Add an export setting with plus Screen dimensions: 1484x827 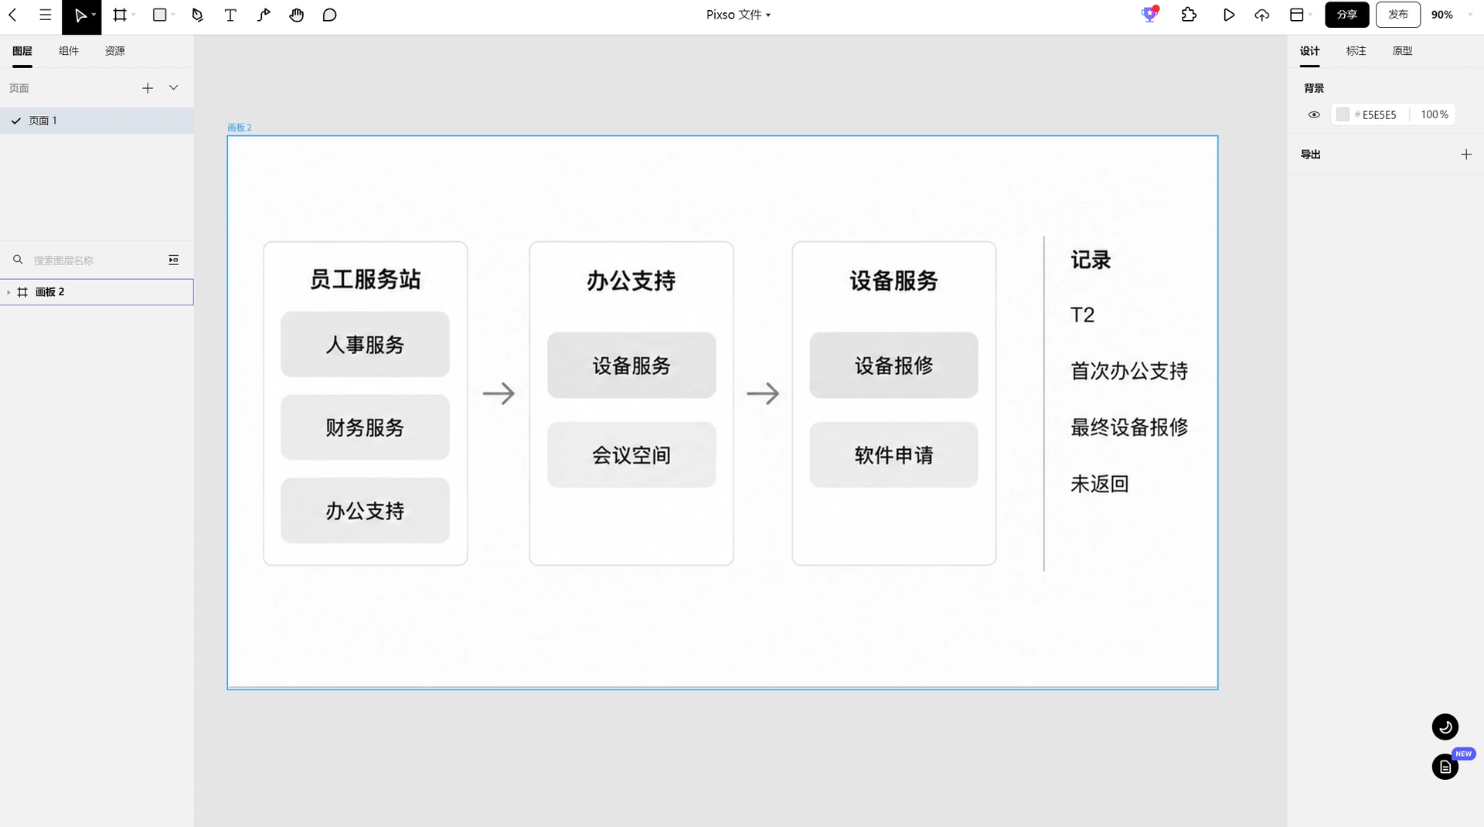(1466, 155)
